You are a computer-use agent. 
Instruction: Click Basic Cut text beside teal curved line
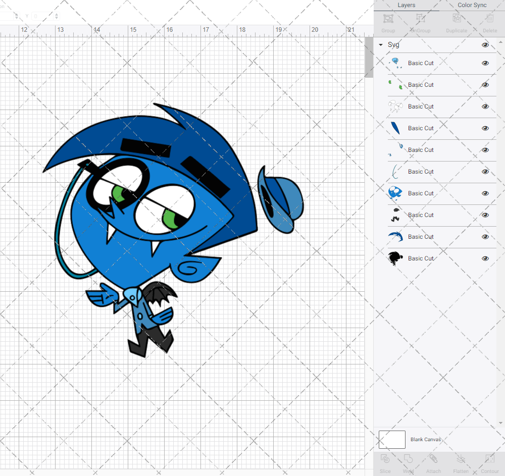coord(421,172)
